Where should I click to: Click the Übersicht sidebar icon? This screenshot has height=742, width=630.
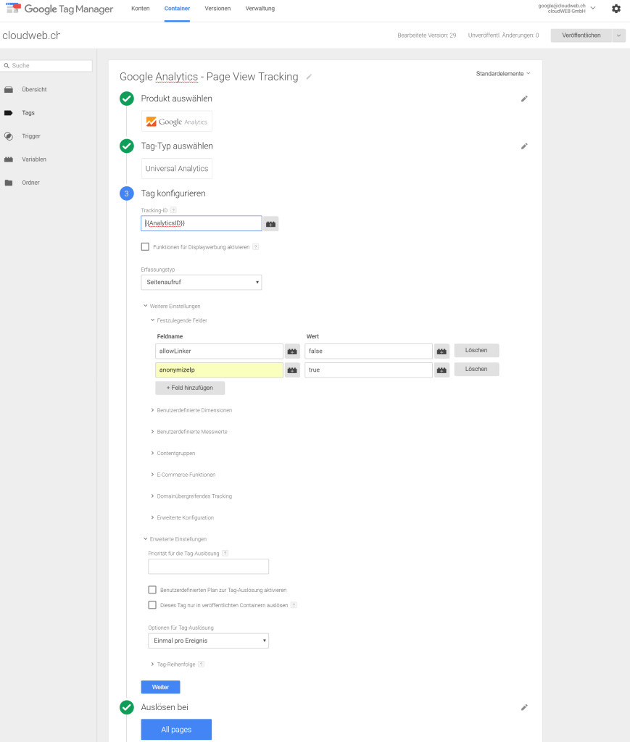pyautogui.click(x=9, y=89)
